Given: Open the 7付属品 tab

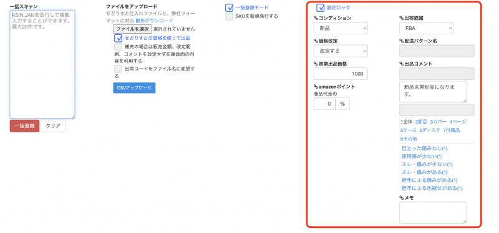Looking at the screenshot, I should pos(452,130).
